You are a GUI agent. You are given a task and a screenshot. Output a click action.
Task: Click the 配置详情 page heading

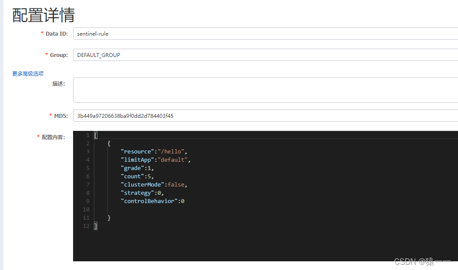(43, 15)
